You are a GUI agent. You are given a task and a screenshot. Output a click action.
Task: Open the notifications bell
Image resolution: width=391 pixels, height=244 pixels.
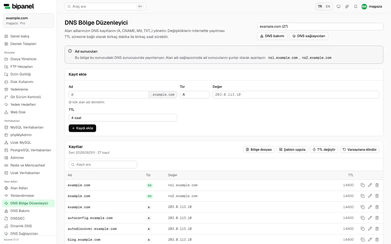pos(355,7)
